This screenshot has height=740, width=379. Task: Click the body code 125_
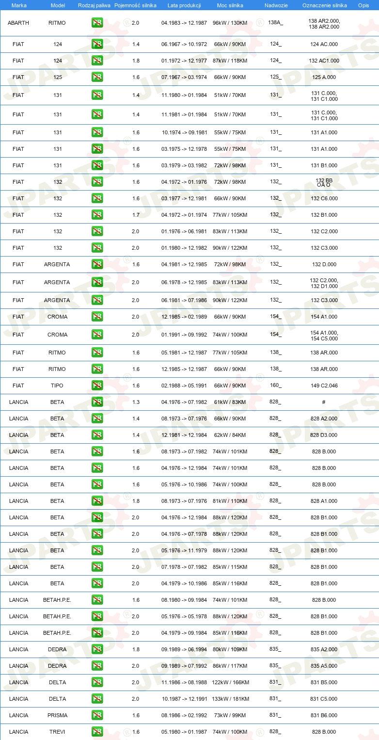pyautogui.click(x=275, y=77)
